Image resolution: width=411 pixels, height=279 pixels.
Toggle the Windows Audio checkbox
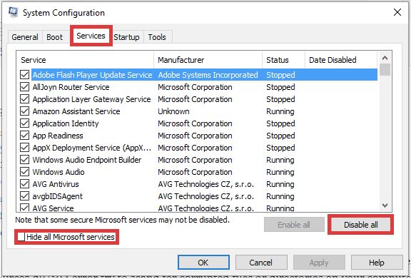point(25,172)
